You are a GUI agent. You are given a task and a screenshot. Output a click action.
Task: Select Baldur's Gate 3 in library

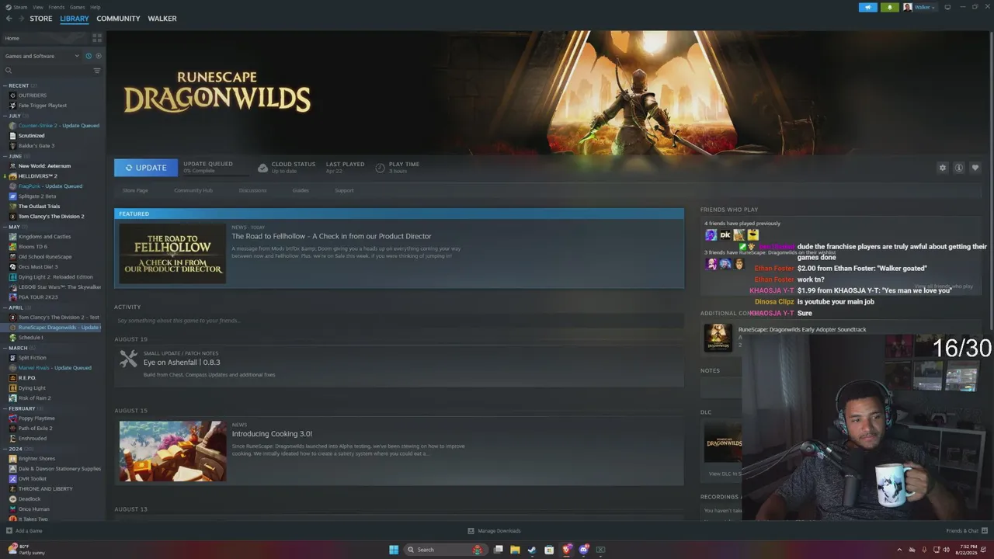tap(36, 146)
